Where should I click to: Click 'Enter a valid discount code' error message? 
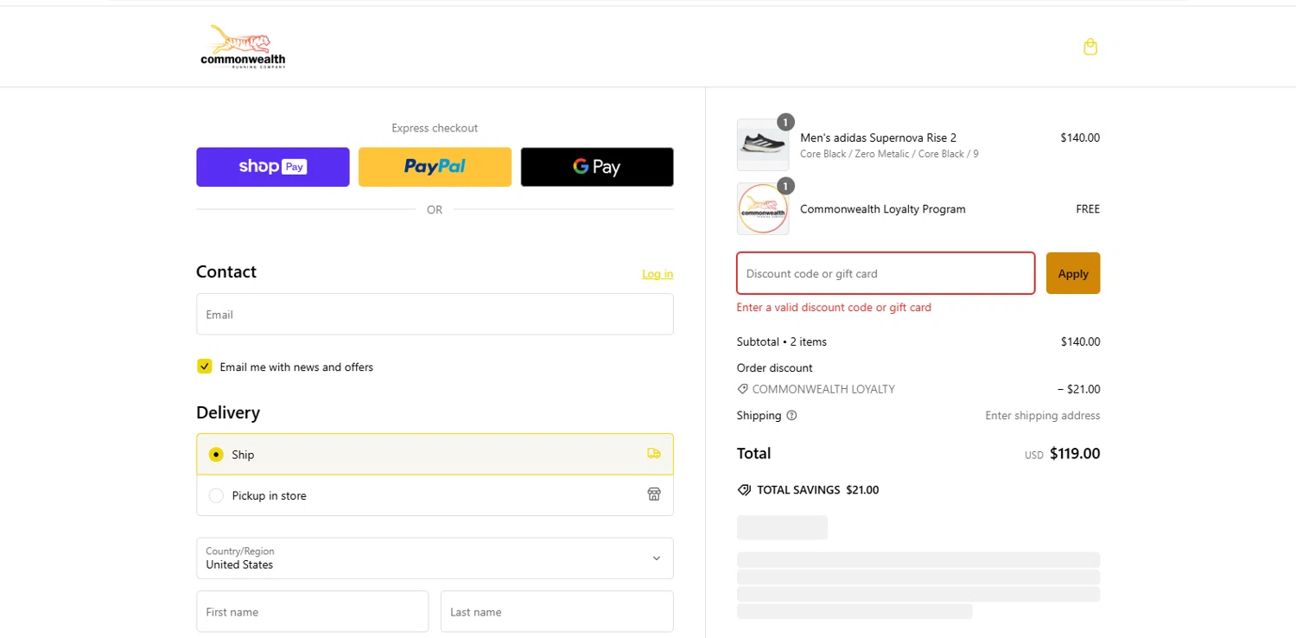[x=834, y=307]
